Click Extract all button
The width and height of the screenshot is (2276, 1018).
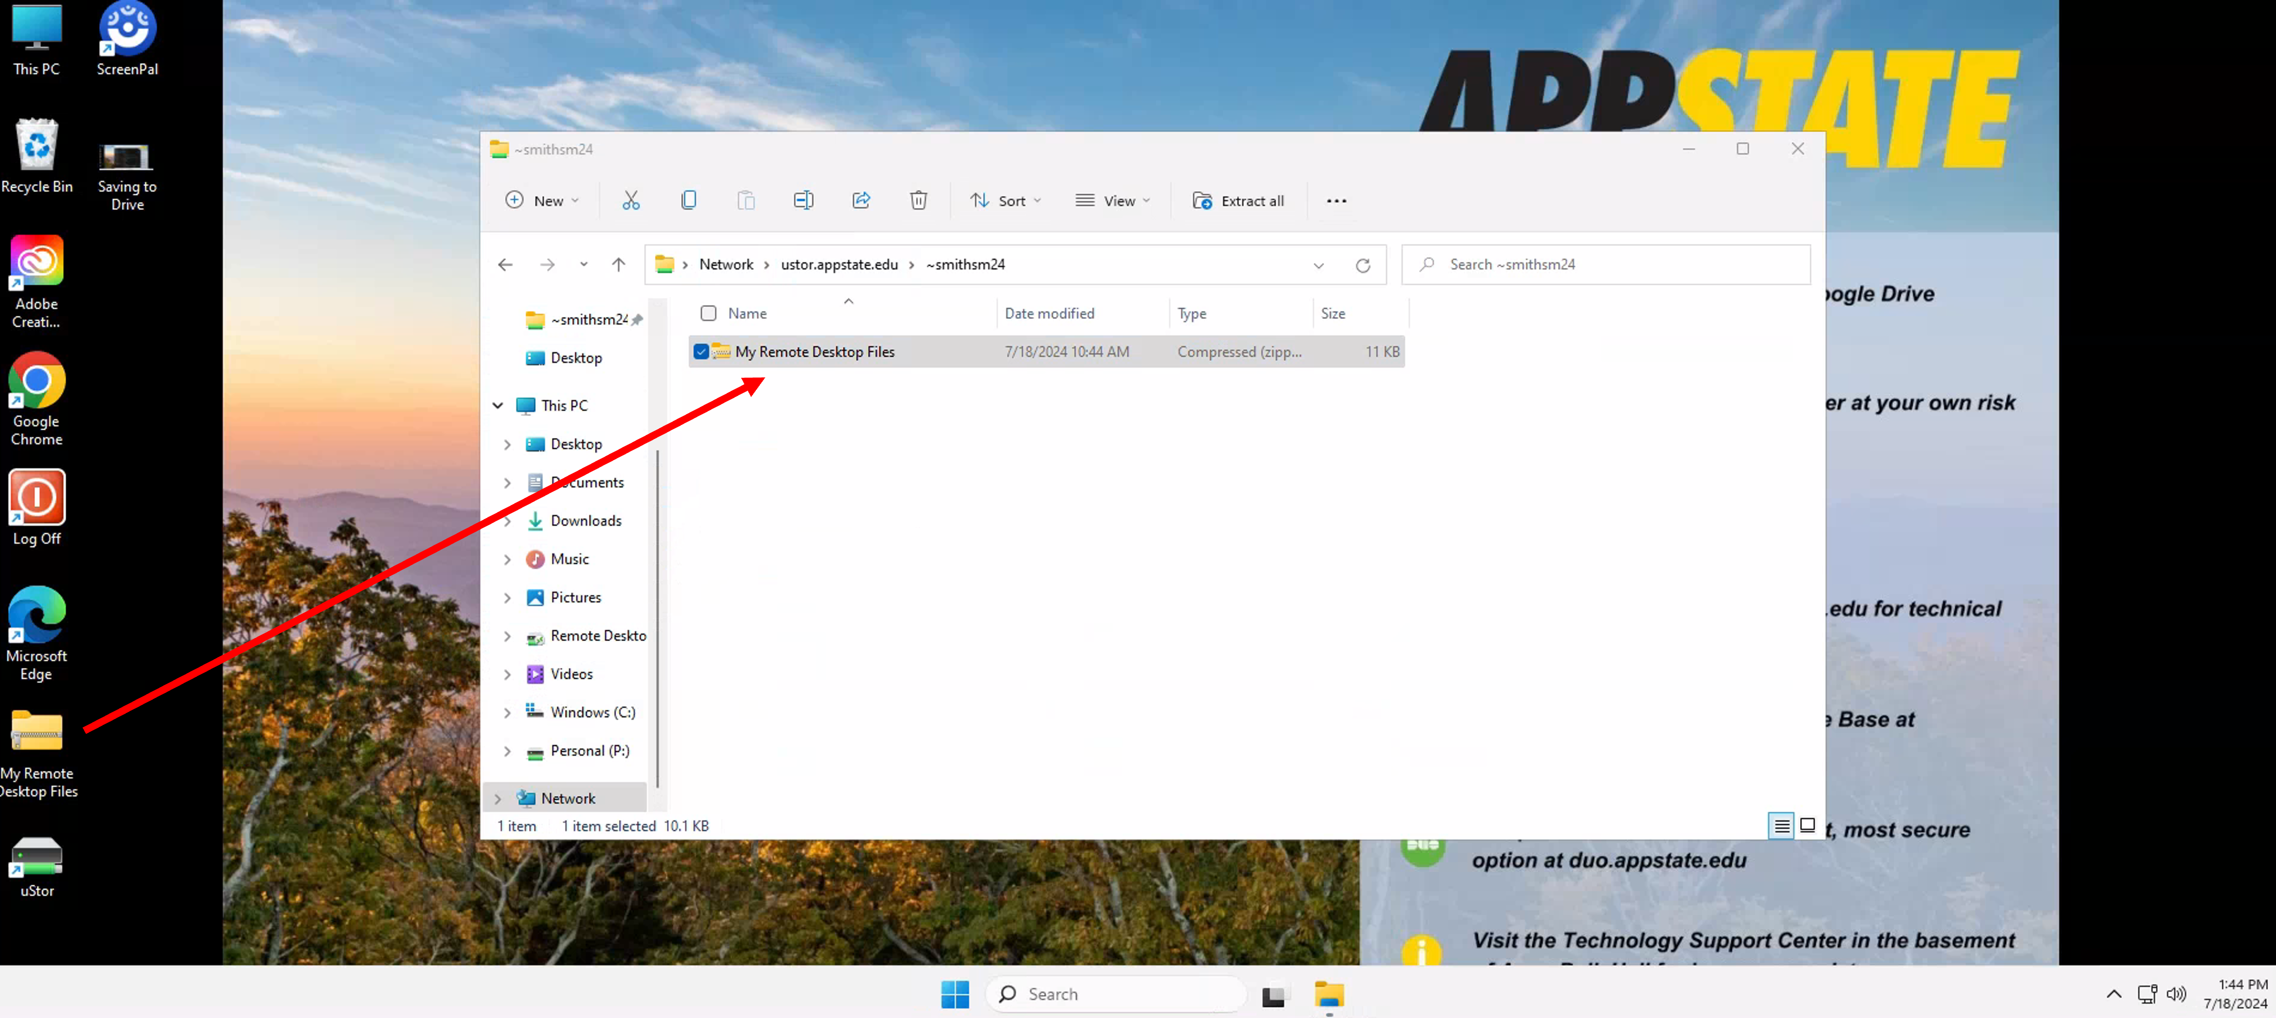click(1238, 201)
